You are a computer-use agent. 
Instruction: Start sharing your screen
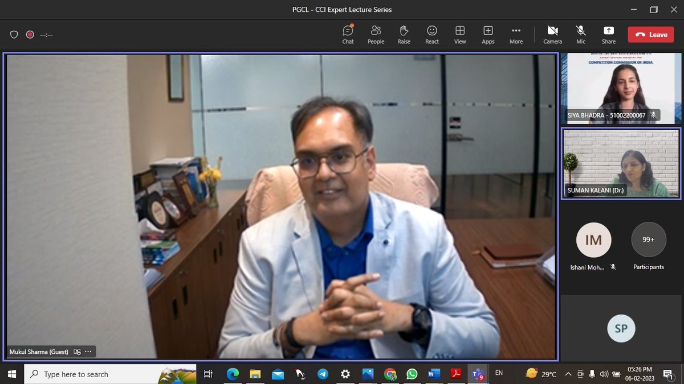pos(608,34)
